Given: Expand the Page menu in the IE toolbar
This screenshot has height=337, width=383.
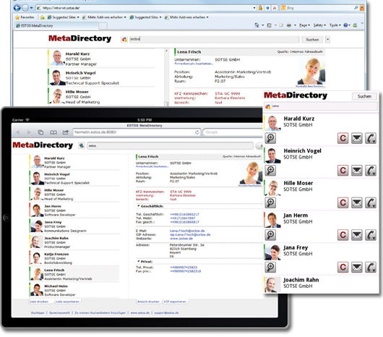Looking at the screenshot, I should pyautogui.click(x=304, y=25).
